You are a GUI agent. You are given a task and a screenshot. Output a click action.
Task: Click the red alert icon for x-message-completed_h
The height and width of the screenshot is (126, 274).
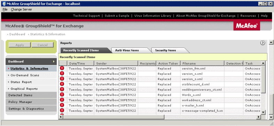[62, 110]
